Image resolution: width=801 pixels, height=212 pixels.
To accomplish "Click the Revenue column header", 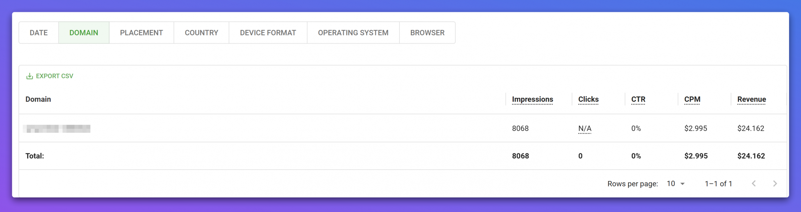I will coord(752,99).
